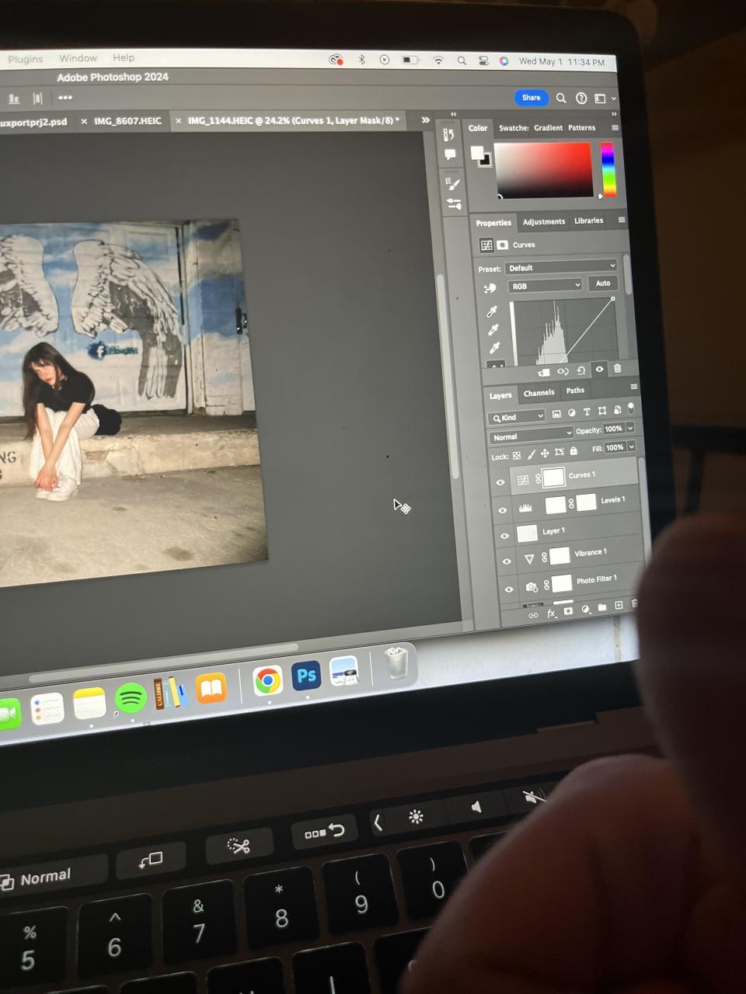Image resolution: width=746 pixels, height=994 pixels.
Task: Filter layers by shape layers icon
Action: click(602, 411)
